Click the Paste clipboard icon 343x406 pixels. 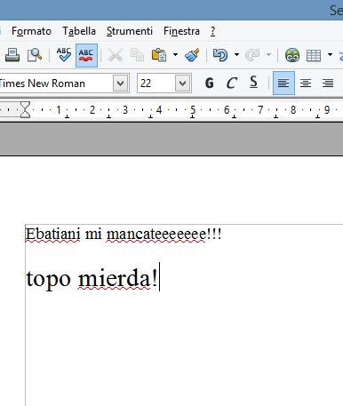coord(159,55)
